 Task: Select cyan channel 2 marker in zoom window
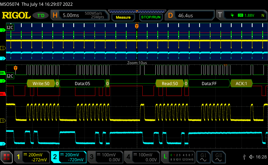click(x=3, y=144)
